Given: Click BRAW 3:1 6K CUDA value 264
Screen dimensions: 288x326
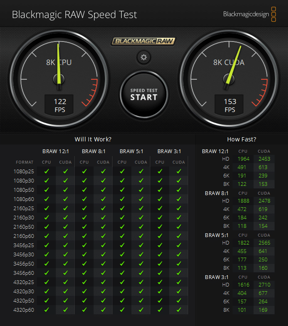Looking at the screenshot, I should tap(263, 302).
